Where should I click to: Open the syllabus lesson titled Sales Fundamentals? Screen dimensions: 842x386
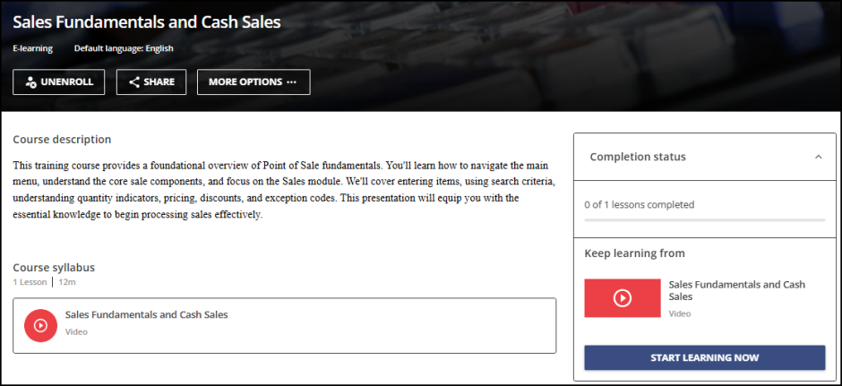[x=146, y=314]
